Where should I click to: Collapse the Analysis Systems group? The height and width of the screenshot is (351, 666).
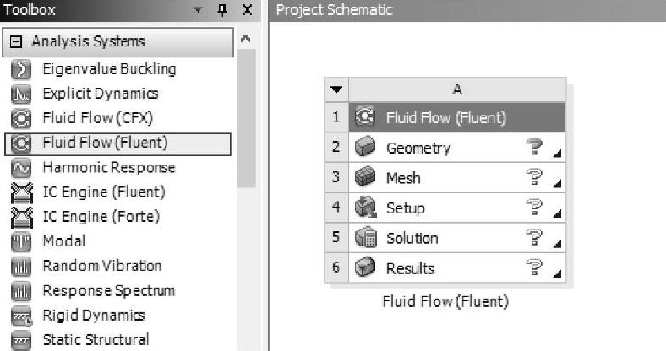pyautogui.click(x=16, y=41)
